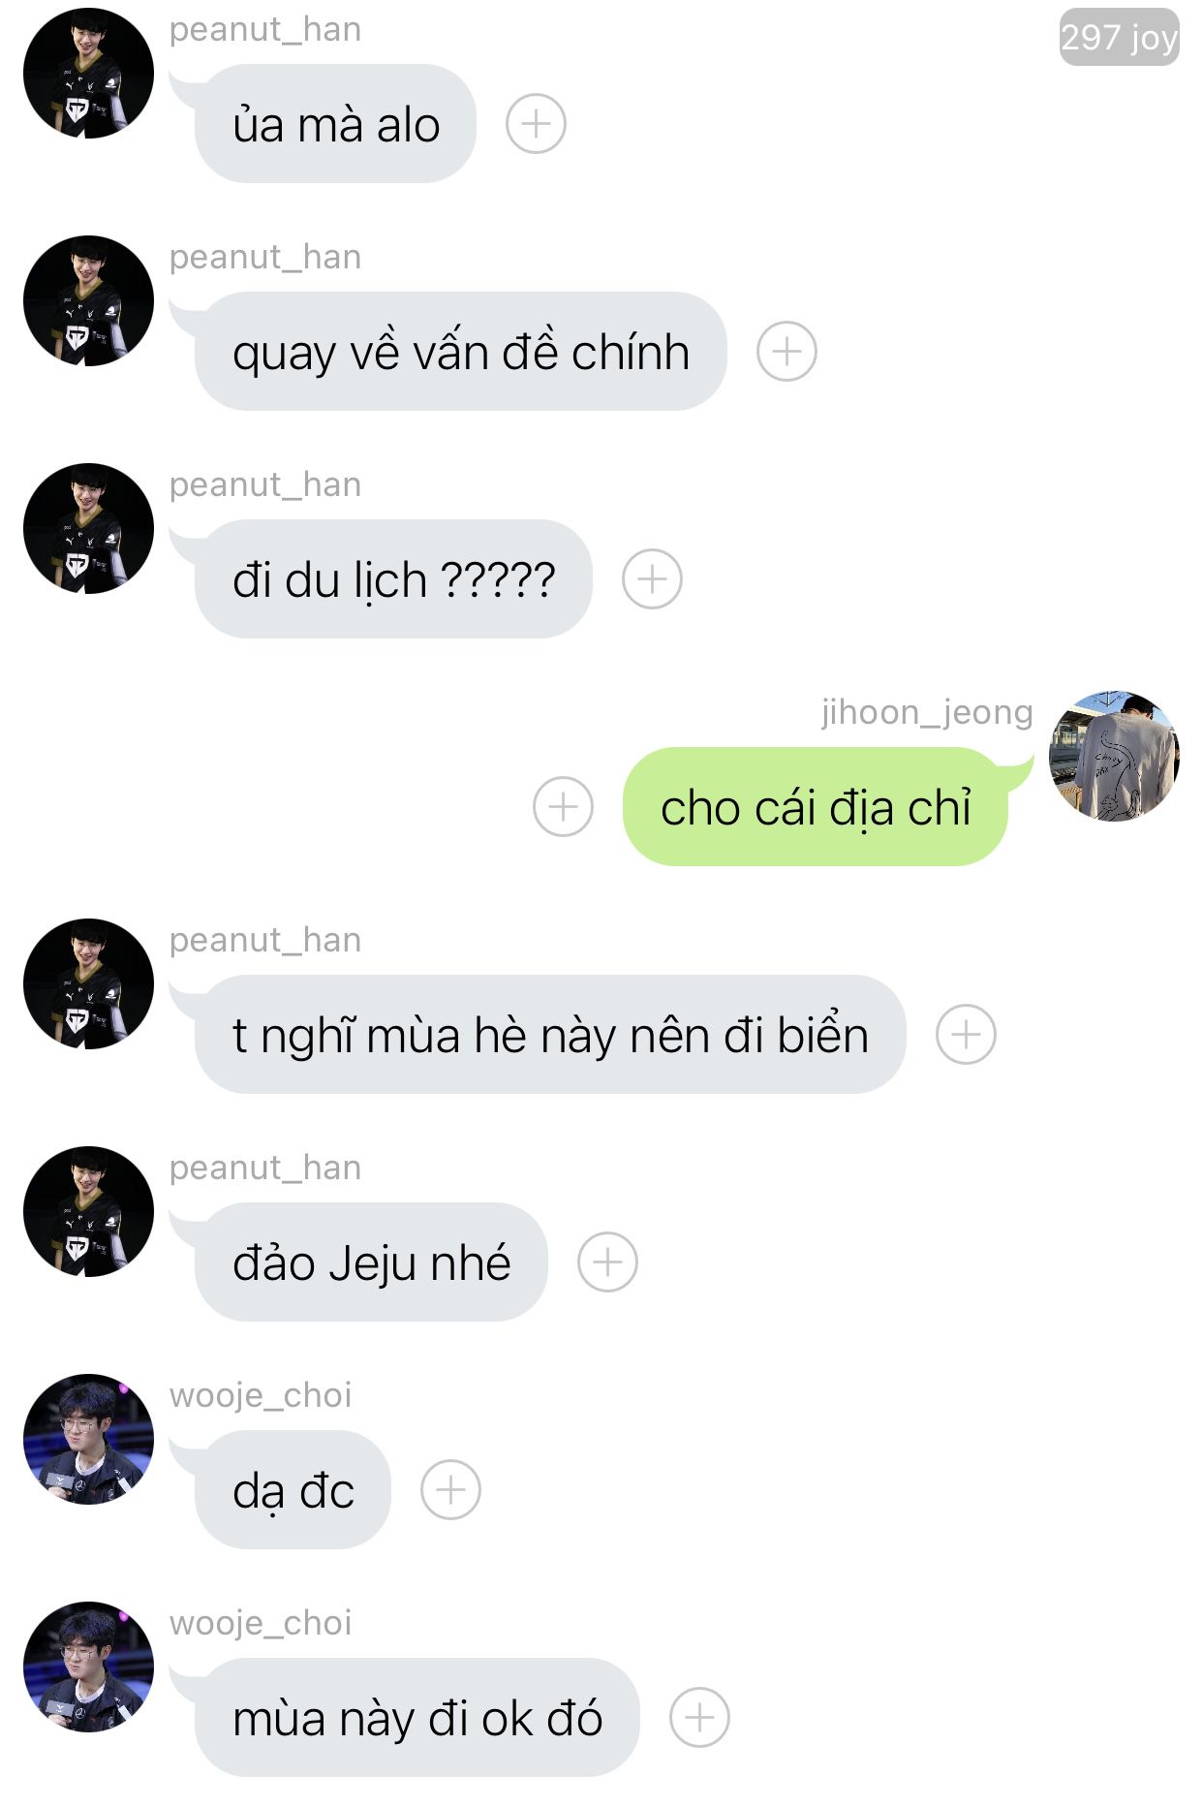Tap plus icon beside "dạ đc"
Image resolution: width=1203 pixels, height=1807 pixels.
click(x=450, y=1490)
